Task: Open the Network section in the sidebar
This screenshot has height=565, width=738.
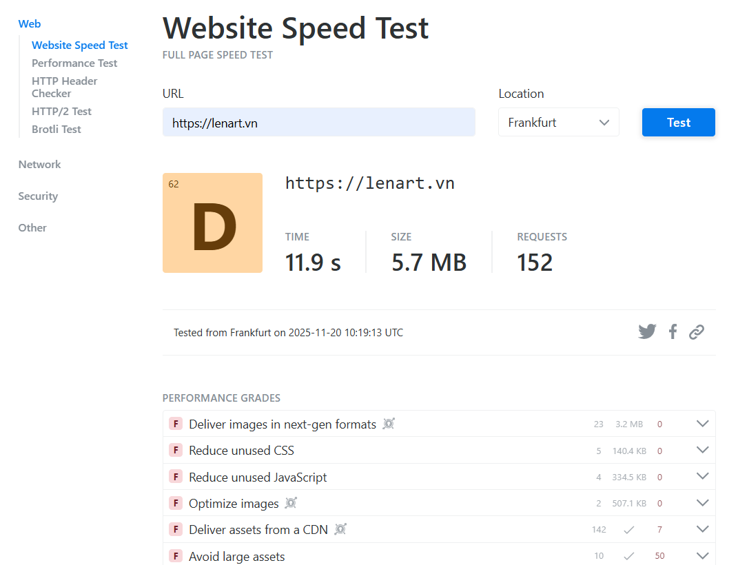Action: coord(39,164)
